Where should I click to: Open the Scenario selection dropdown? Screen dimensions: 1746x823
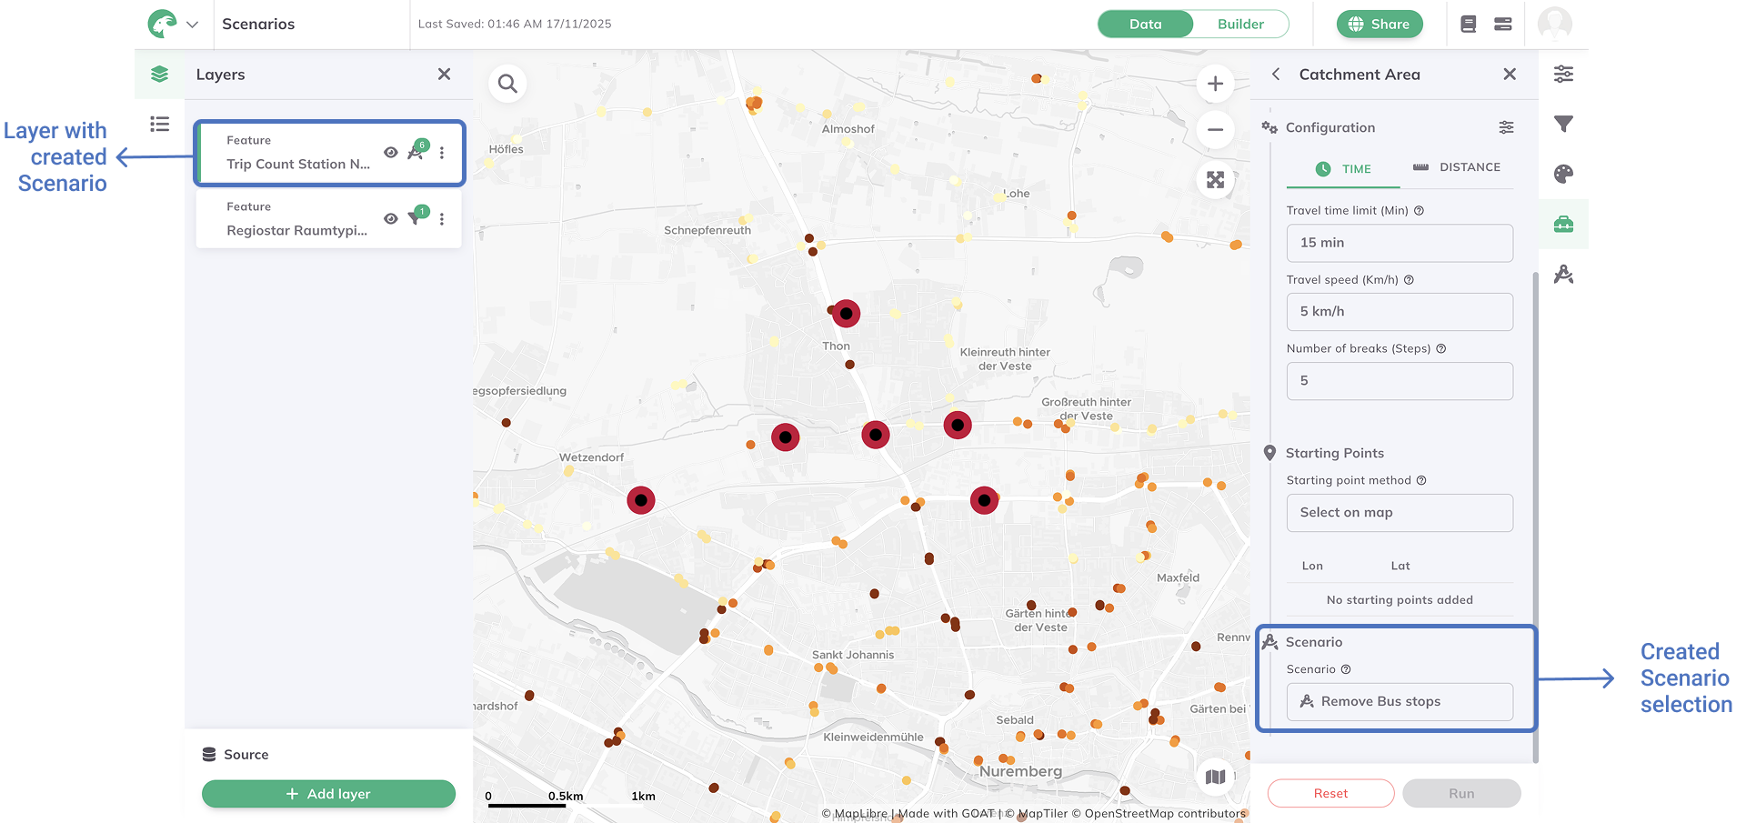[1399, 702]
